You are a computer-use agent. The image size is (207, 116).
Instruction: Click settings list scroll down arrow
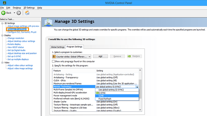[x=140, y=110]
